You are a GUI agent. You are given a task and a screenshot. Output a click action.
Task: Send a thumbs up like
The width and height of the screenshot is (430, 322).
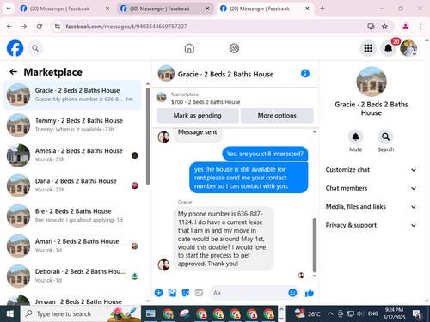pos(310,293)
